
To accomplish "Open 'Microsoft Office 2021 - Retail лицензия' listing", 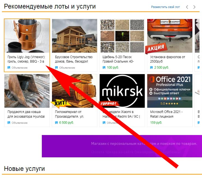I will coord(166,114).
